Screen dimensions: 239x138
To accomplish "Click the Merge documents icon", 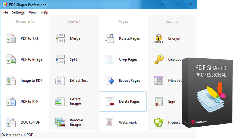I will coord(60,38).
